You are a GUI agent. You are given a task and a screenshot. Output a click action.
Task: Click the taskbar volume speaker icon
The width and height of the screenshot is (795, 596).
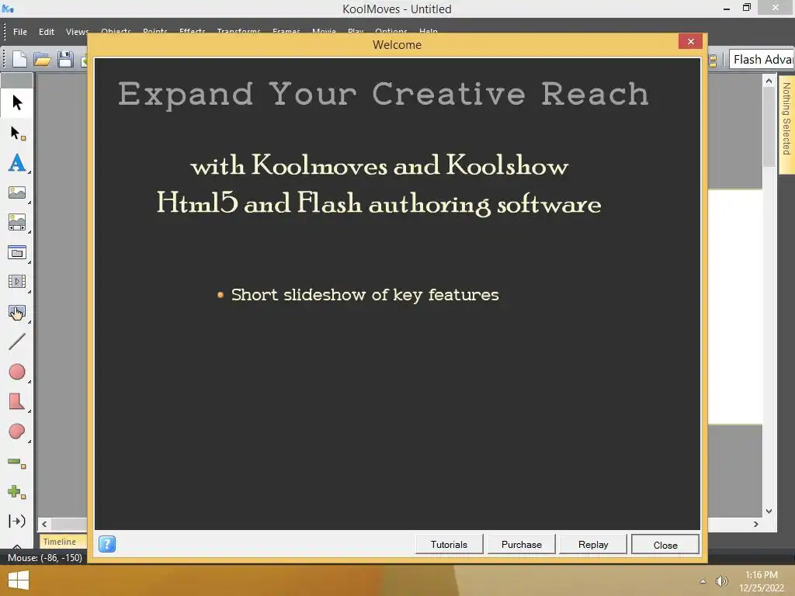click(721, 581)
